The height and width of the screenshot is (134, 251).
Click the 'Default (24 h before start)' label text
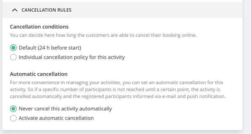point(50,48)
